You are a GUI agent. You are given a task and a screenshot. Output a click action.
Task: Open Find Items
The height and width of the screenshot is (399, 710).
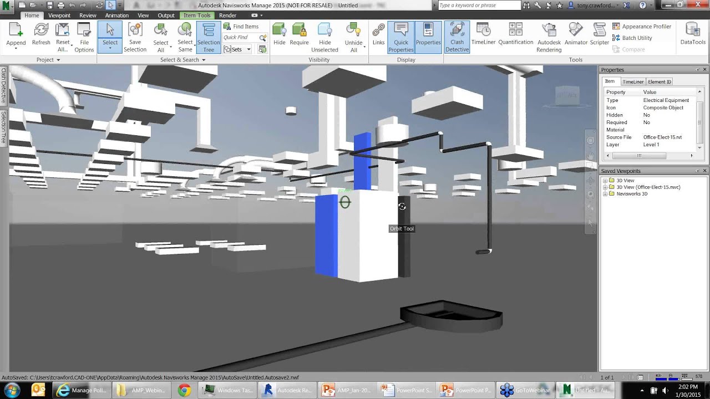[x=241, y=26]
